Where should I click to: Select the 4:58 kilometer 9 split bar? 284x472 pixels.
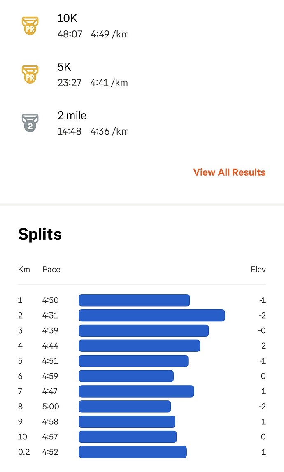pyautogui.click(x=127, y=422)
